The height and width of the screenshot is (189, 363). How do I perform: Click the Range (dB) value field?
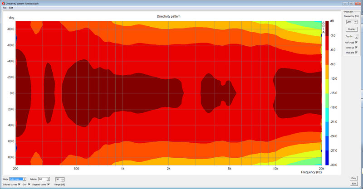pyautogui.click(x=58, y=179)
